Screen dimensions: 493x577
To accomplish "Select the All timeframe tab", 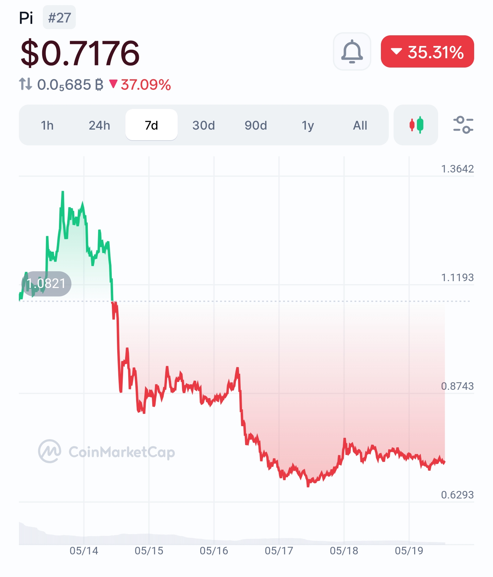I will (x=360, y=125).
